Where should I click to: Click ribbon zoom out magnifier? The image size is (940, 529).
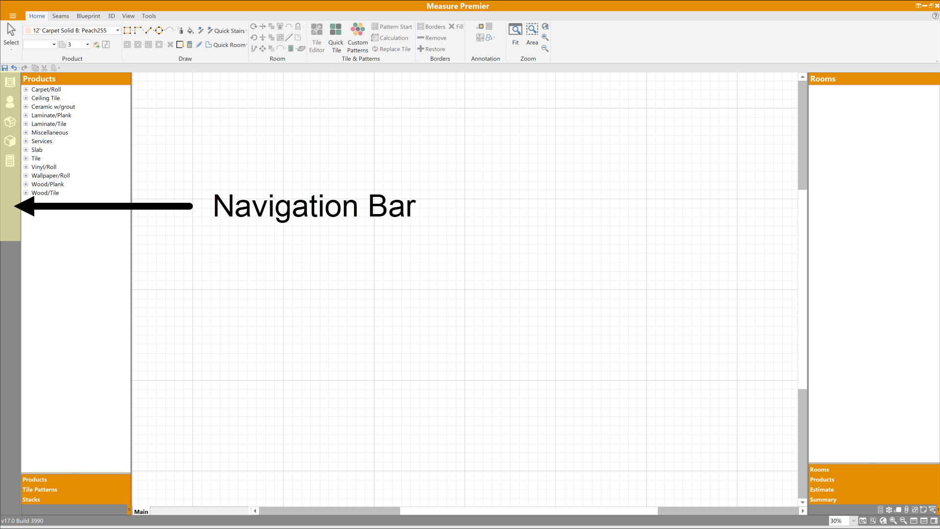point(545,48)
